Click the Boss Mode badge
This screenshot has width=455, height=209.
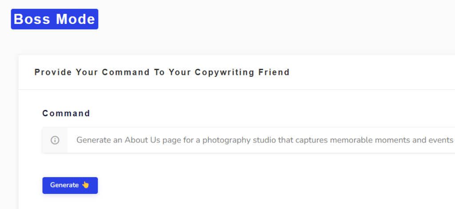click(x=54, y=19)
